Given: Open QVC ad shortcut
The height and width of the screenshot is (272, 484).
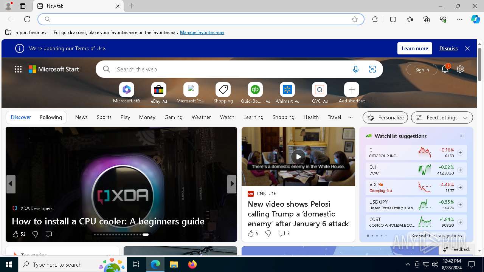Looking at the screenshot, I should [320, 93].
